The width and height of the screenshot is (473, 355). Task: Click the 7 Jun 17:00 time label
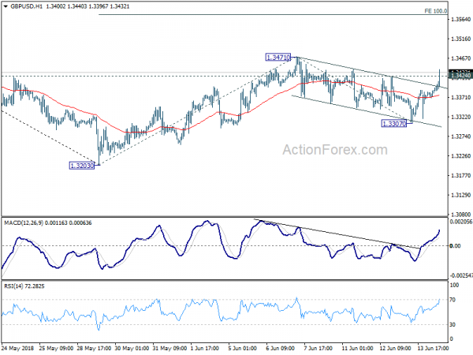point(318,348)
